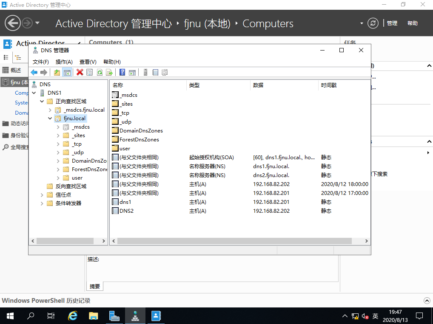
Task: Click the gray Forward arrow in DNS Manager toolbar
Action: (x=44, y=73)
